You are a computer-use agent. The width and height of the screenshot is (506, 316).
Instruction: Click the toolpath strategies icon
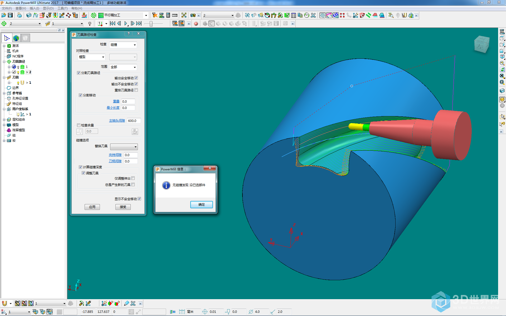pos(94,15)
